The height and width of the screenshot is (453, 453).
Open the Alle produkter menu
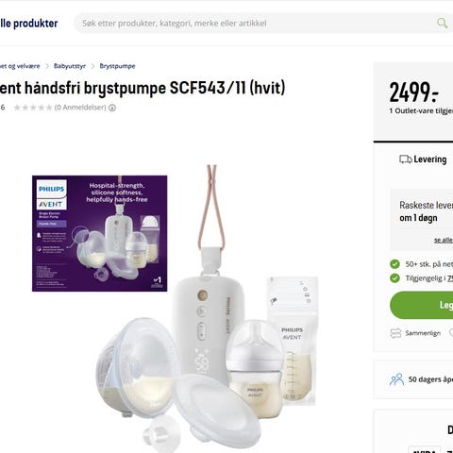coord(28,24)
